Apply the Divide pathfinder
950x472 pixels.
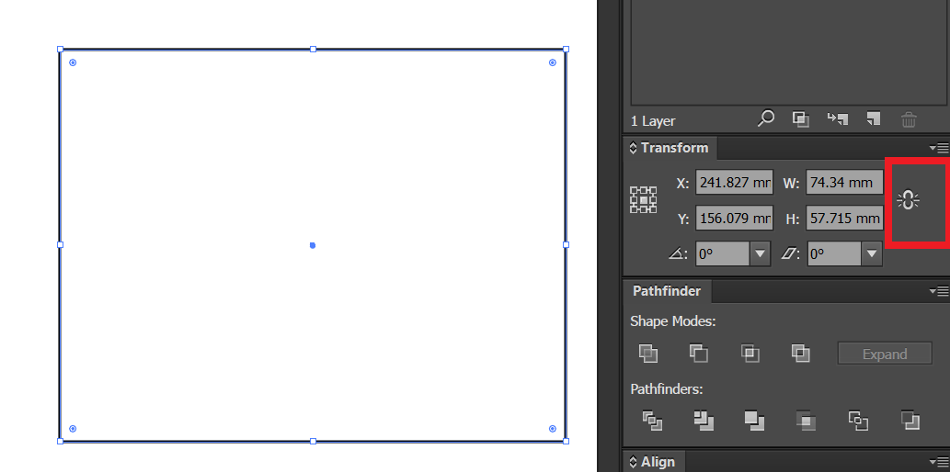coord(653,421)
